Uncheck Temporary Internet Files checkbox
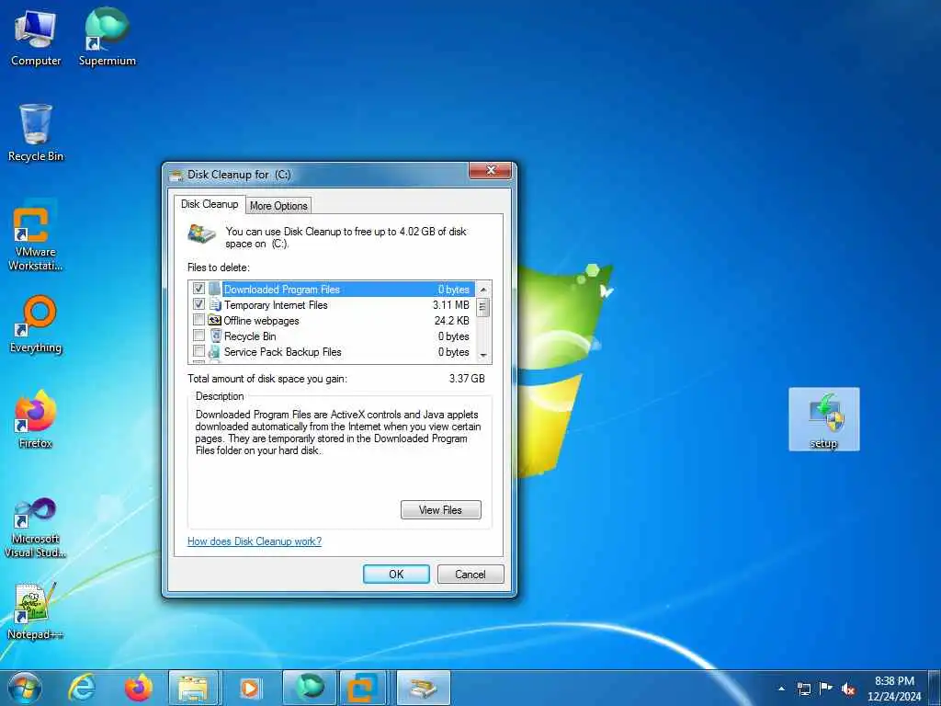 [198, 304]
